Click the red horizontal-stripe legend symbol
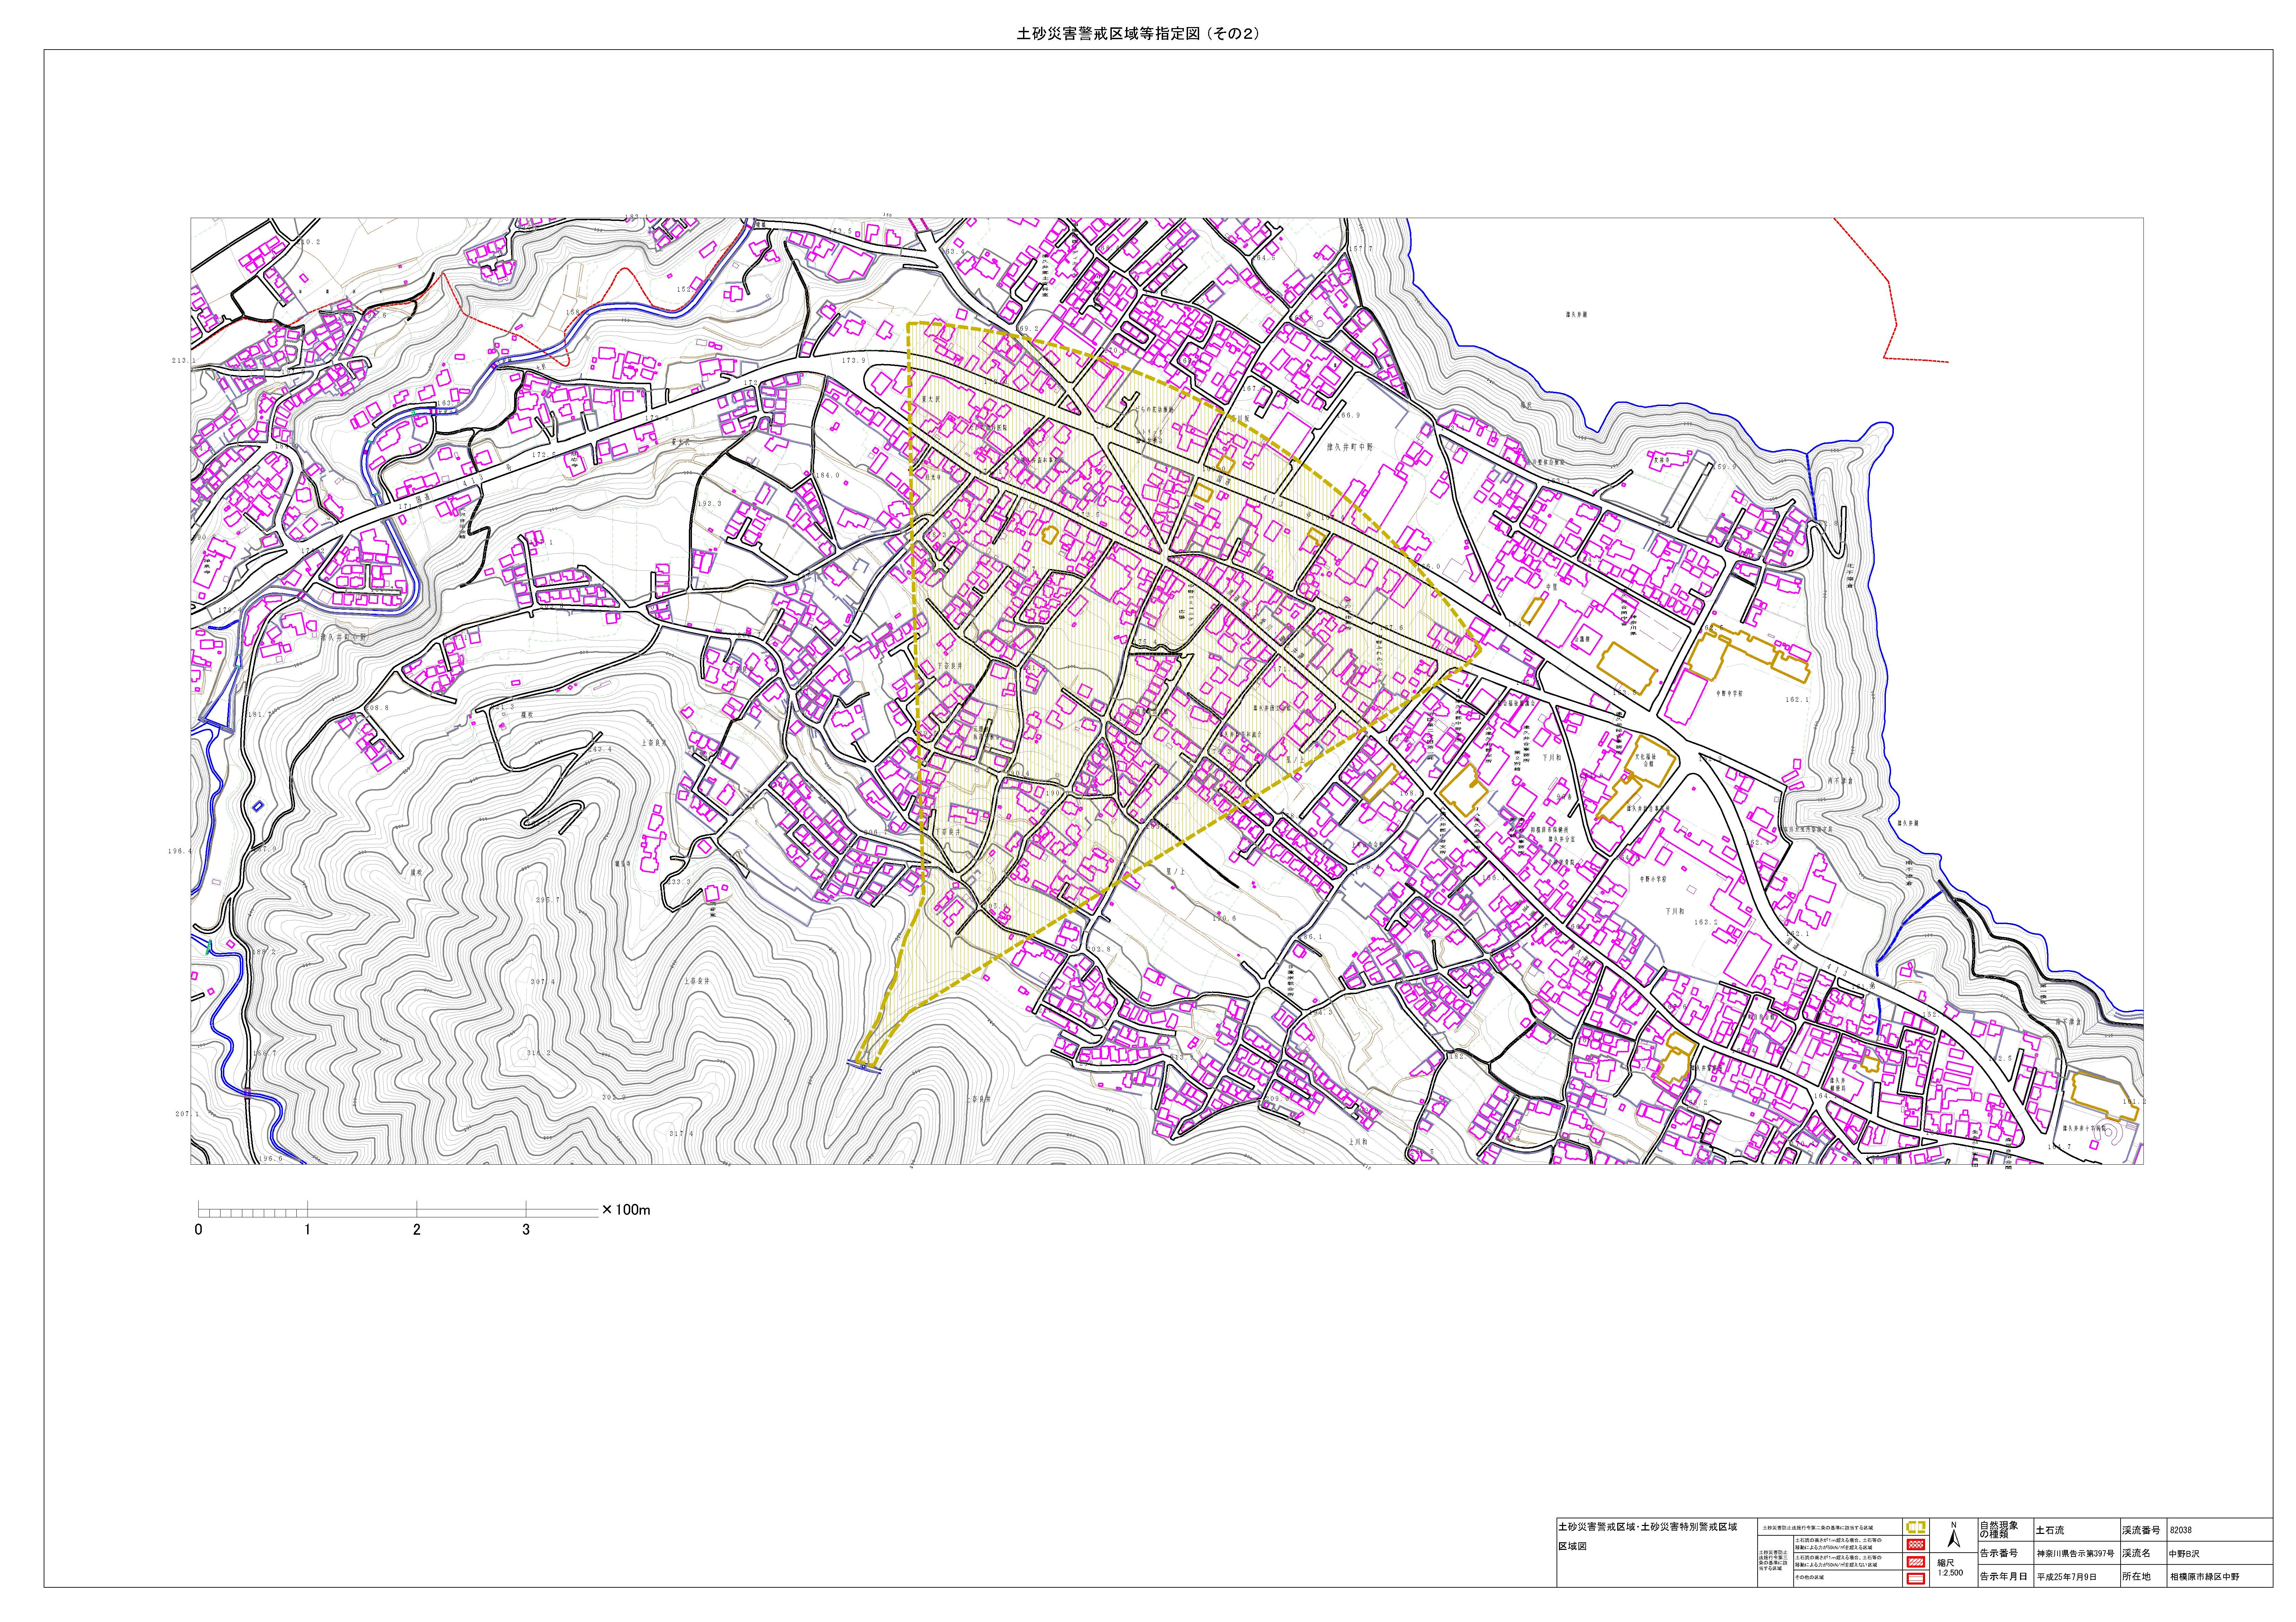Screen dimensions: 2296x1622 point(1916,1579)
